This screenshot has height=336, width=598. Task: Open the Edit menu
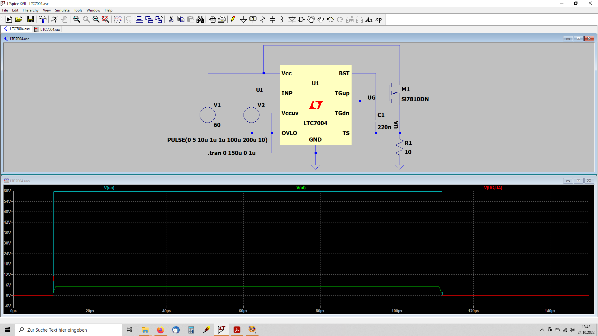coord(15,10)
